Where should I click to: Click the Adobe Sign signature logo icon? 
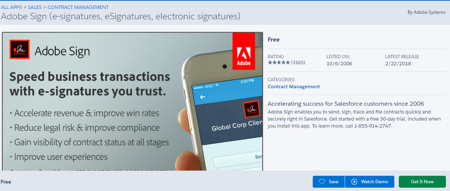(19, 50)
